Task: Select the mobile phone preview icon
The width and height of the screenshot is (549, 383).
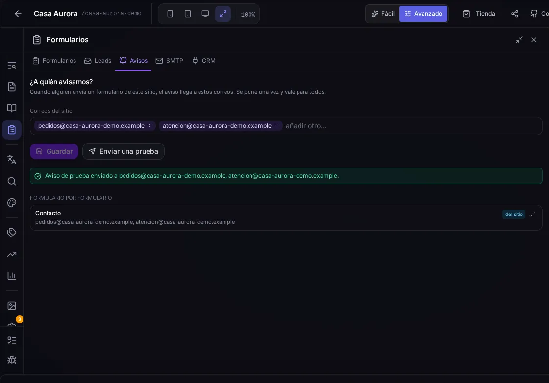Action: [170, 14]
